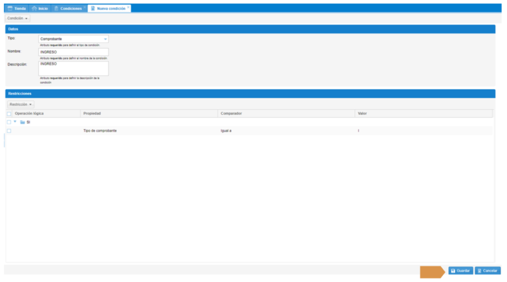Open the Condición dropdown menu
507x282 pixels.
click(x=18, y=18)
